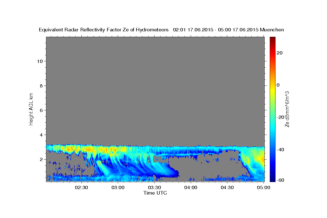Click the height tick label '6'

(x=41, y=110)
